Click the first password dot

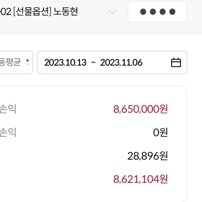click(143, 12)
